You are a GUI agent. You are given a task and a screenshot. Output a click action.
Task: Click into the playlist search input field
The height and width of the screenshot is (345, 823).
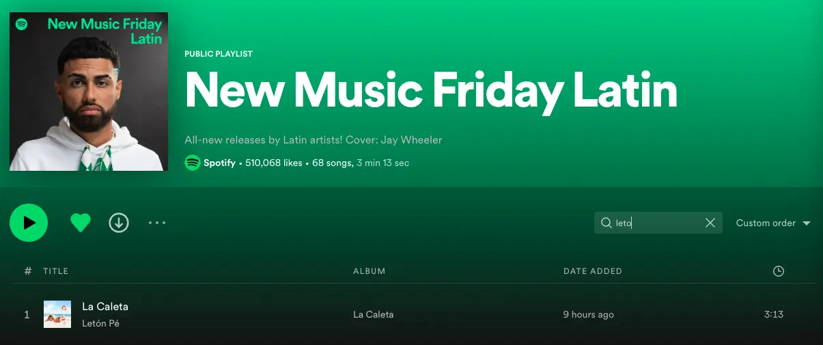tap(658, 223)
